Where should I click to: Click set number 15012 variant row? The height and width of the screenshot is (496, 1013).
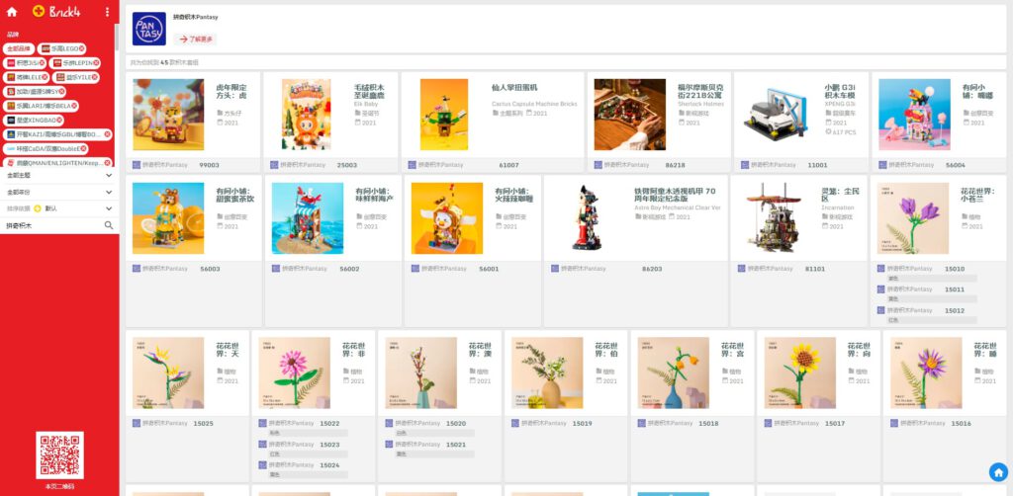pos(926,310)
